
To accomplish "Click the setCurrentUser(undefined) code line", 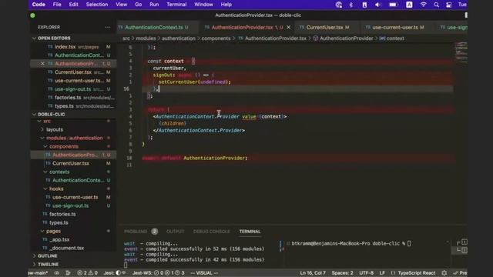I will pyautogui.click(x=194, y=82).
